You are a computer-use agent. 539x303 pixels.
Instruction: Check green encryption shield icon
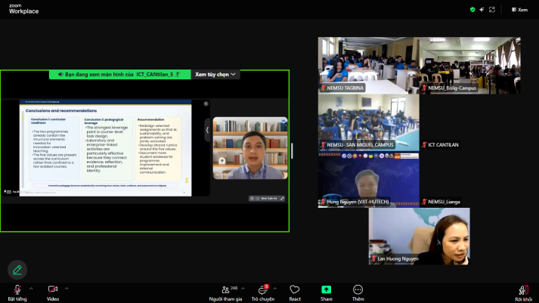472,10
